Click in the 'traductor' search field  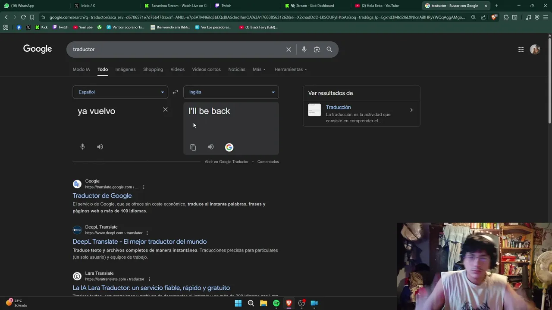177,50
